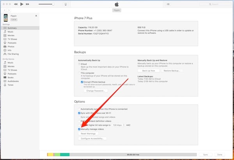Open Tones under On My Device
Screen dimensions: 234x160
point(20,85)
